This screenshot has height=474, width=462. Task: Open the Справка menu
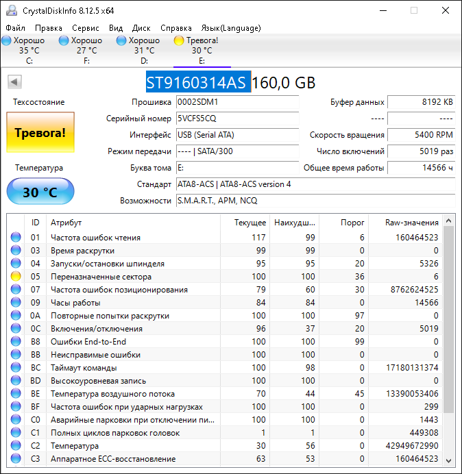tap(176, 28)
